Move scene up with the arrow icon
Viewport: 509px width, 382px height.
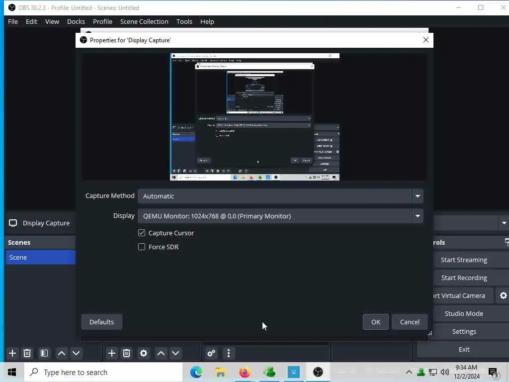click(61, 353)
